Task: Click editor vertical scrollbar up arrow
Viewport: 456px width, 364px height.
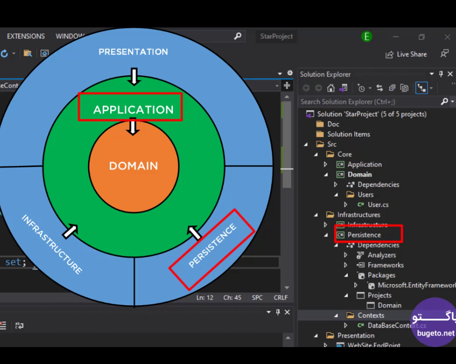Action: [x=287, y=97]
